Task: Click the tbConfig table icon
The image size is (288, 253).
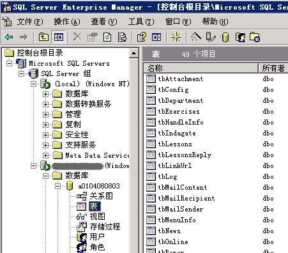Action: tap(151, 89)
